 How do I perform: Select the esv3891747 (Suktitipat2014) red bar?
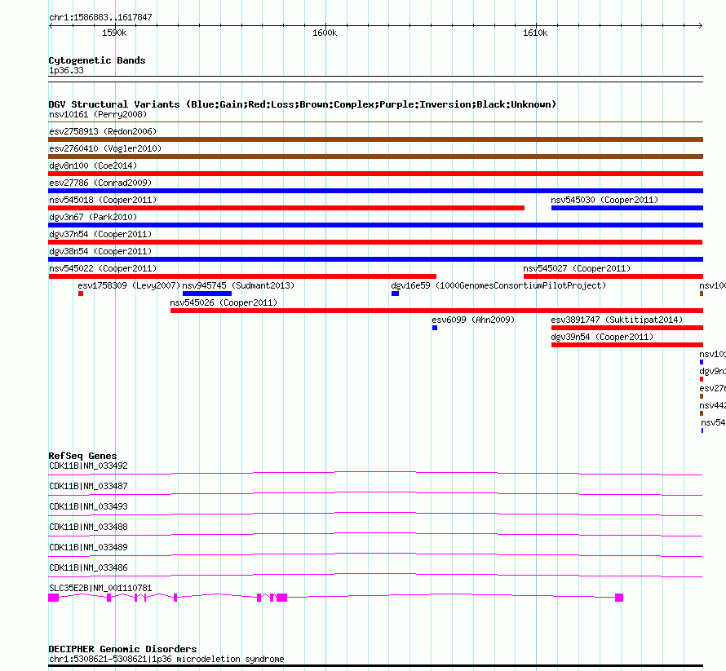627,328
